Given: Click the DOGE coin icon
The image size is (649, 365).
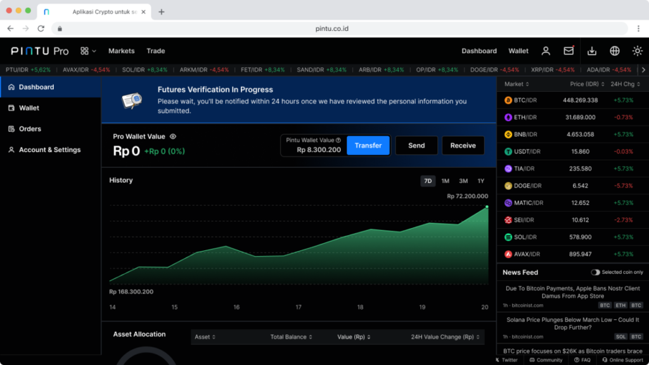Looking at the screenshot, I should point(508,186).
